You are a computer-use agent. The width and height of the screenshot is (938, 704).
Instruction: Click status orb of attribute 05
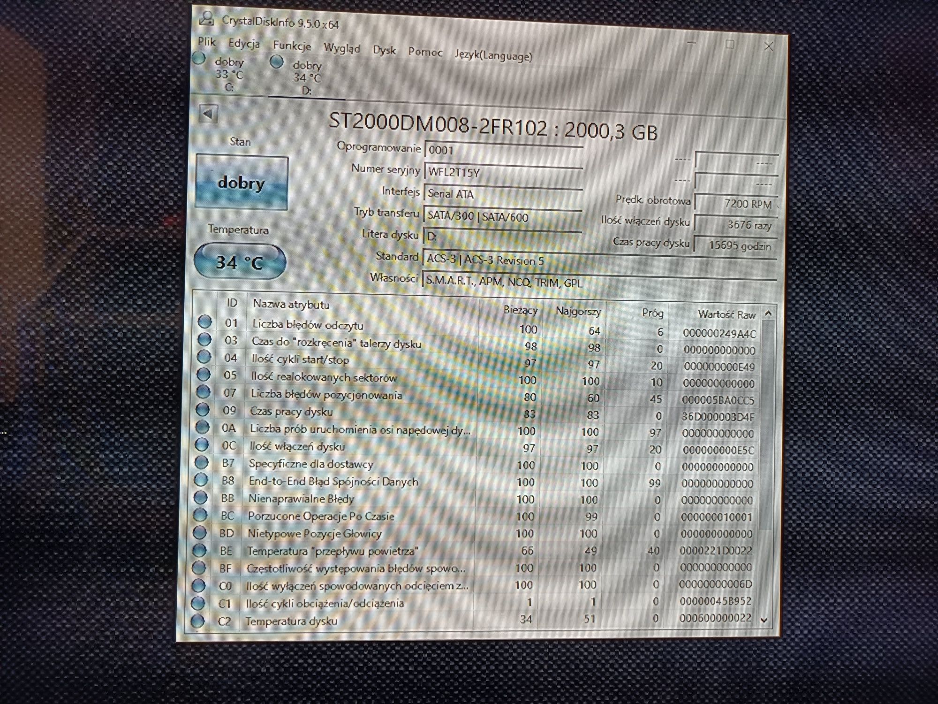[203, 374]
